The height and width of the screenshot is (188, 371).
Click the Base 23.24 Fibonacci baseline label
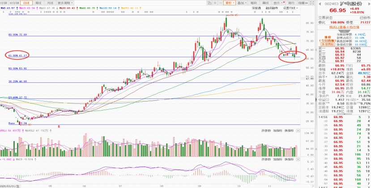pos(17,124)
